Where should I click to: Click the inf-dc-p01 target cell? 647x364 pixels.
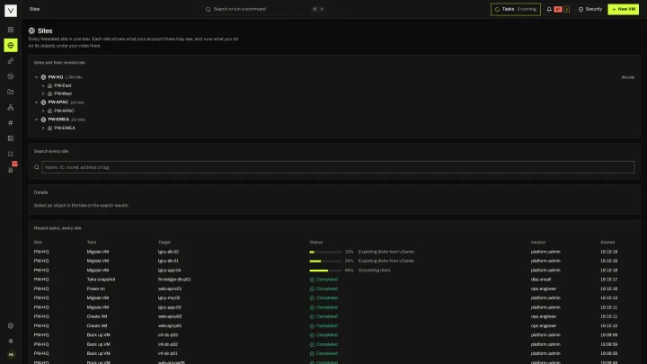[168, 354]
